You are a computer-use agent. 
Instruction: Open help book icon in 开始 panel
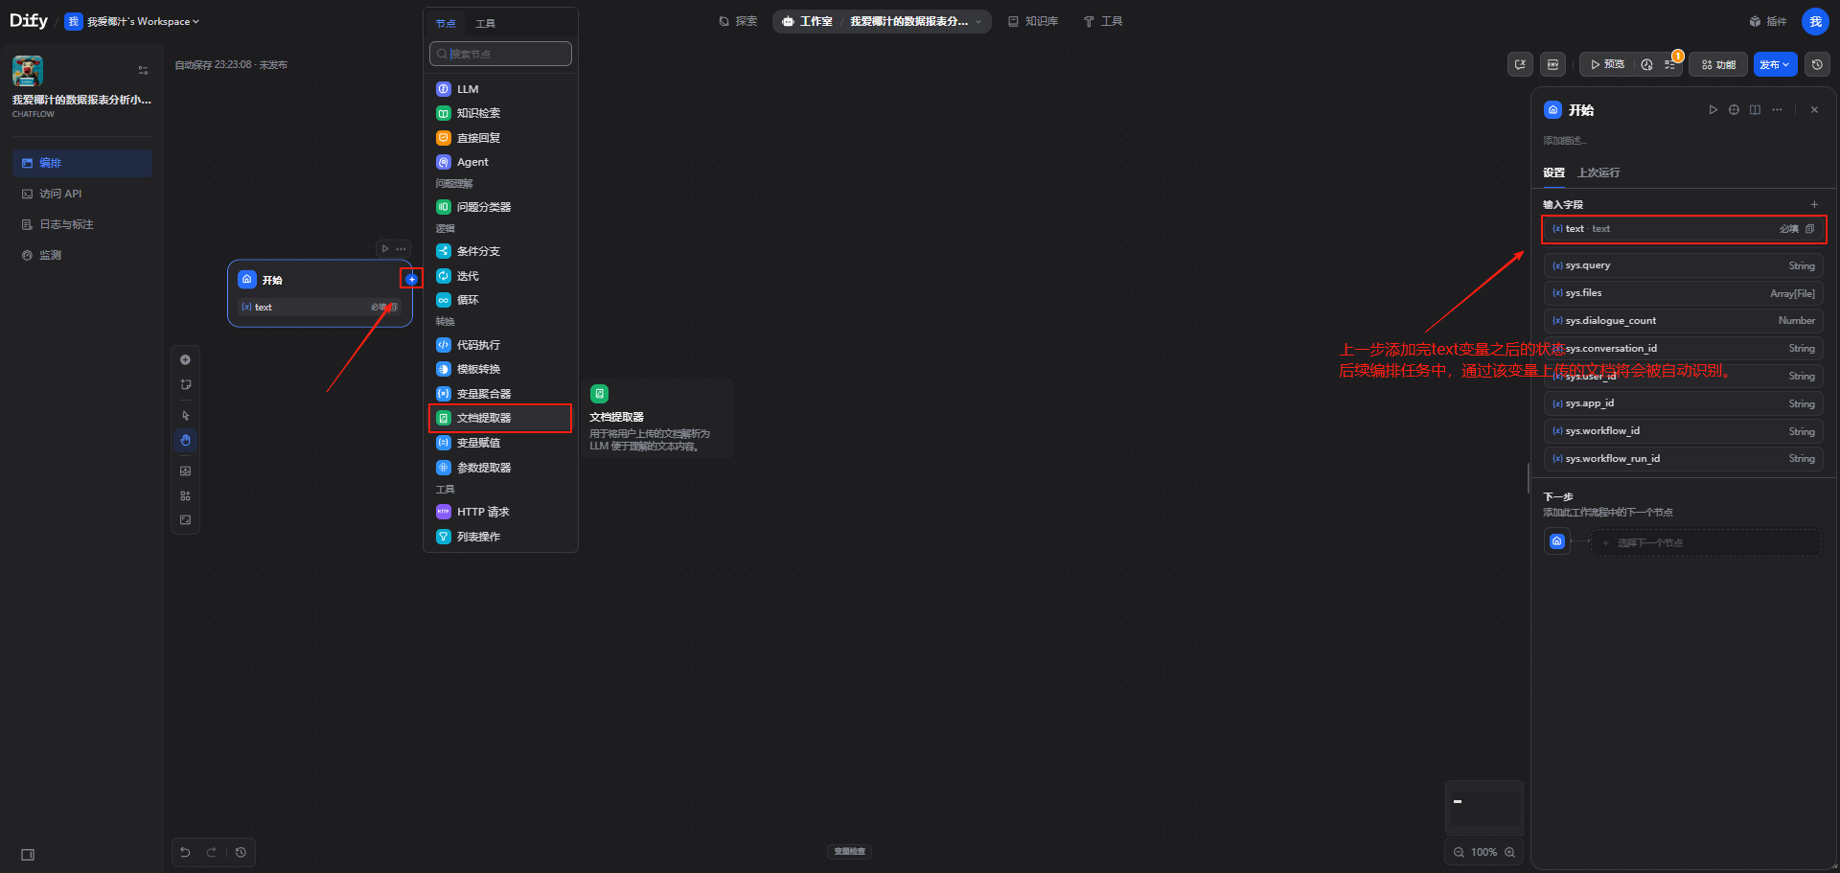[1755, 110]
